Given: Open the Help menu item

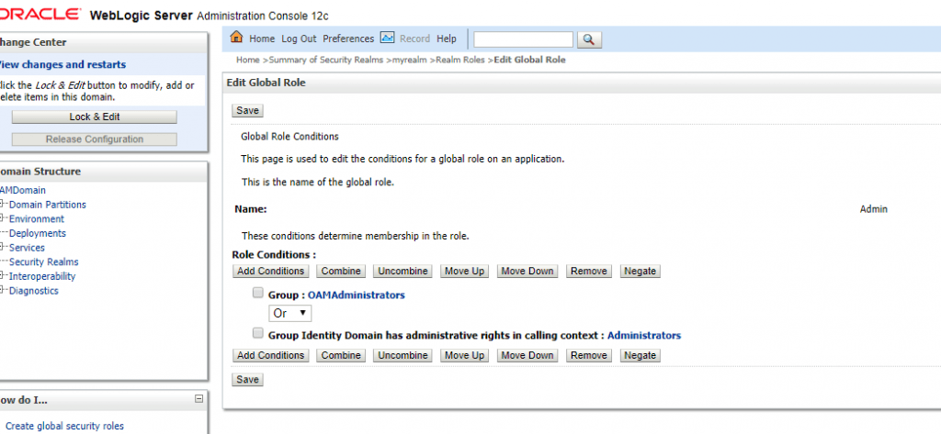Looking at the screenshot, I should [x=447, y=39].
